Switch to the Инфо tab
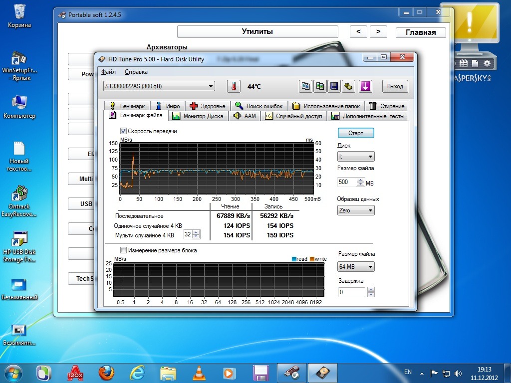The width and height of the screenshot is (511, 383). point(168,106)
